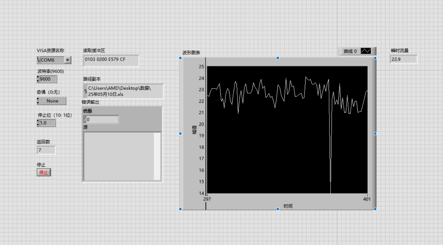Image resolution: width=443 pixels, height=245 pixels.
Task: Click y-axis tick label 20
Action: (x=201, y=124)
